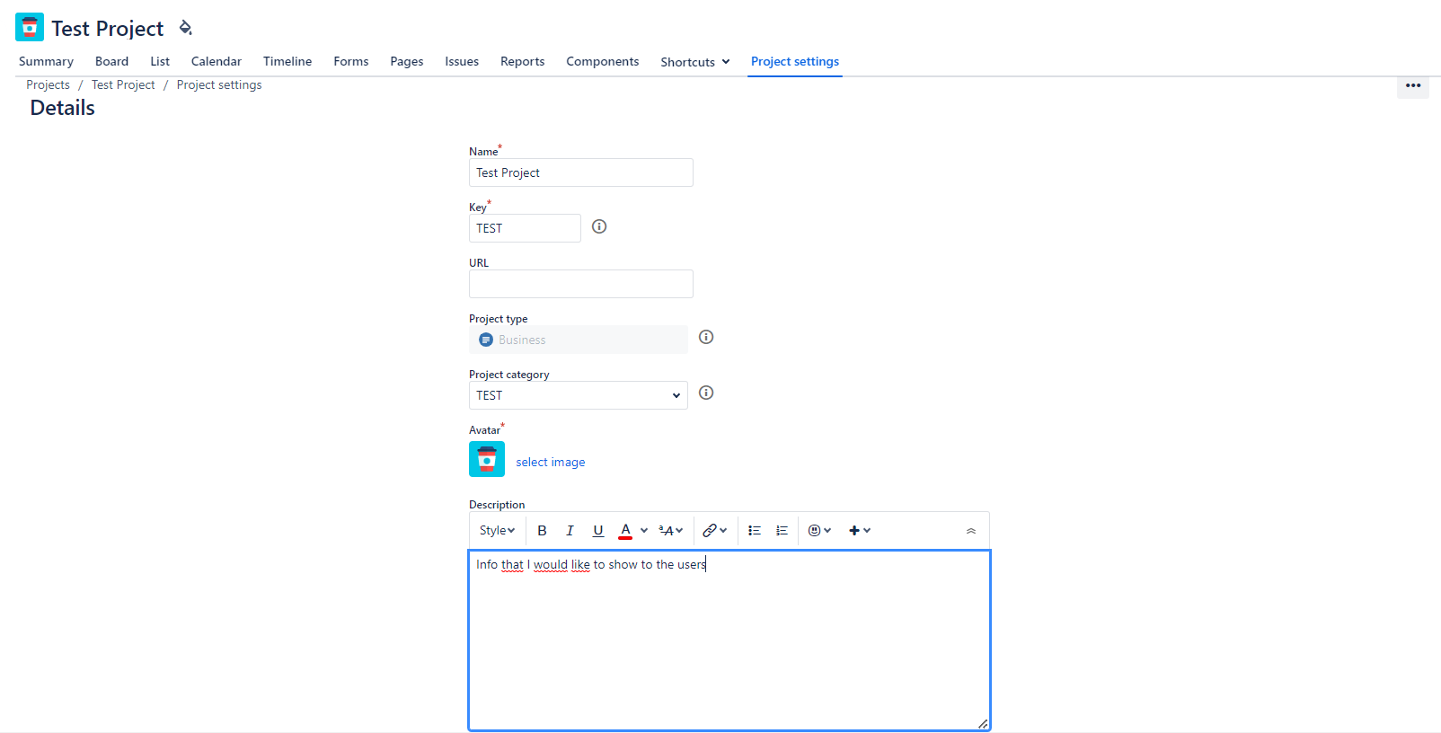
Task: Open the emoticon picker
Action: coord(819,531)
